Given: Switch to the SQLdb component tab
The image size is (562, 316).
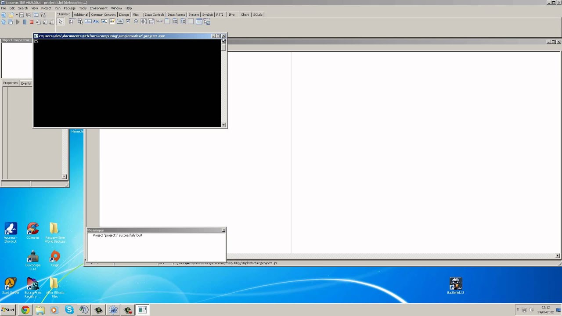Looking at the screenshot, I should pos(258,14).
